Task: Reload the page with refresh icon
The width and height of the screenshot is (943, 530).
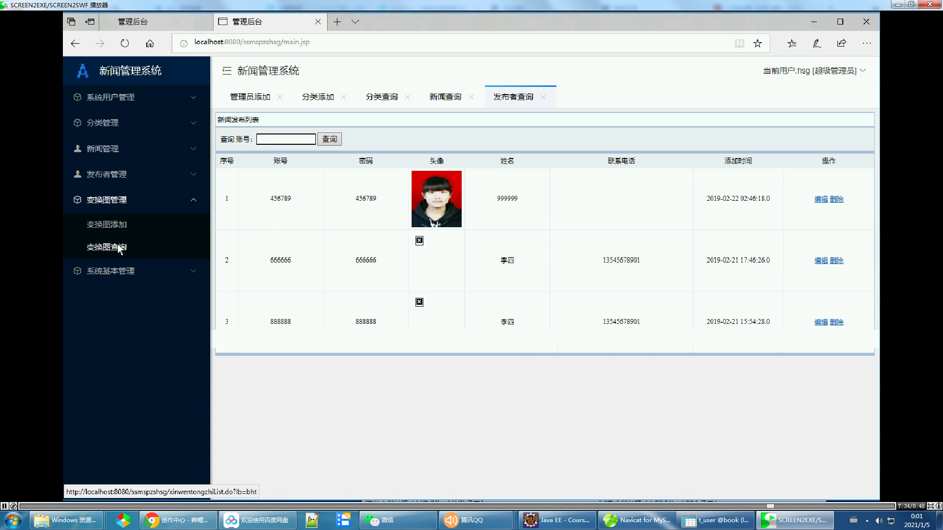Action: coord(125,44)
